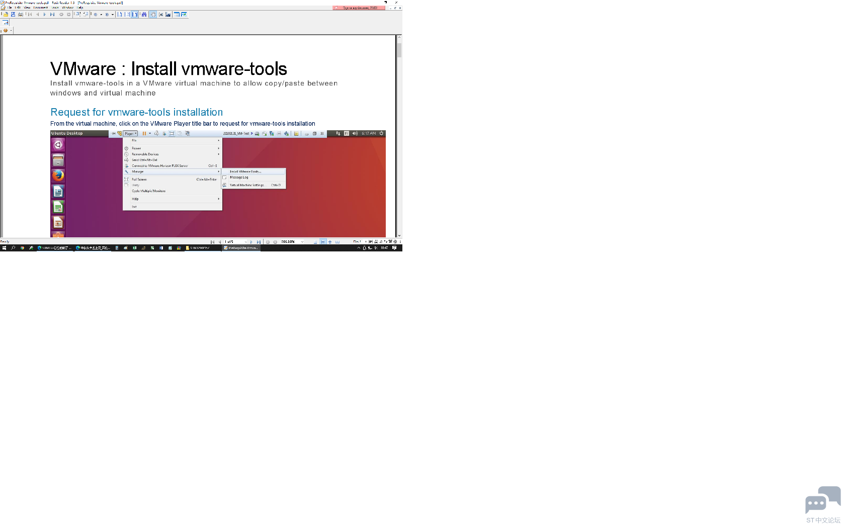The height and width of the screenshot is (528, 845).
Task: Switch to the second Edge taskbar window
Action: pyautogui.click(x=93, y=248)
